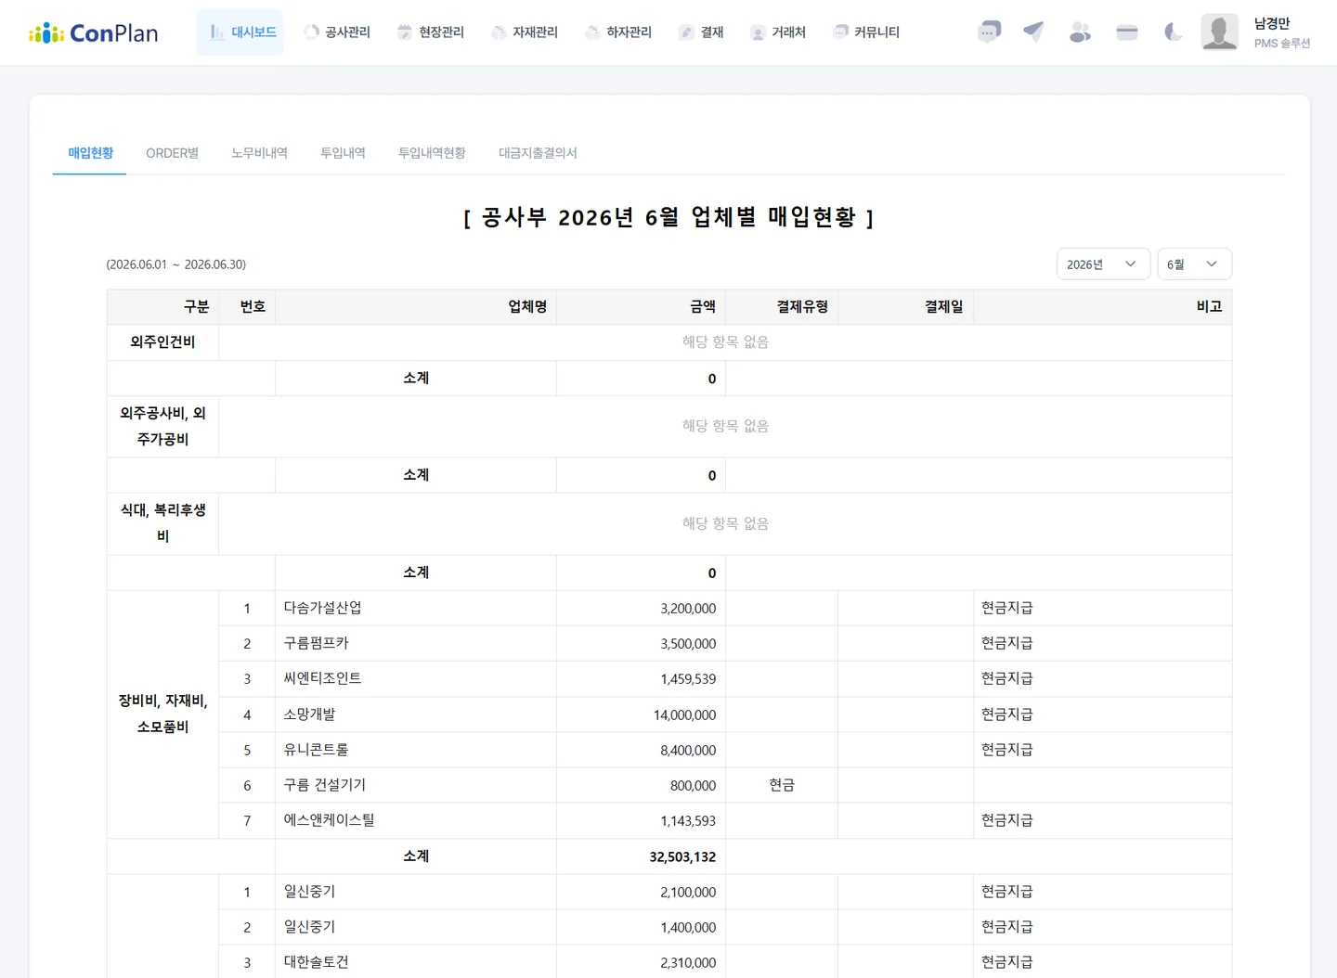This screenshot has height=978, width=1337.
Task: Open the 현장관리 menu
Action: point(431,32)
